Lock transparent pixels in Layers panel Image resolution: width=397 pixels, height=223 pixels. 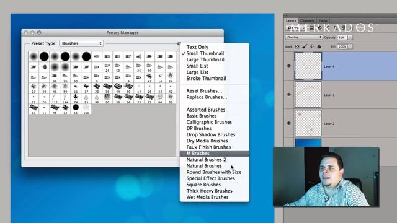pos(297,46)
